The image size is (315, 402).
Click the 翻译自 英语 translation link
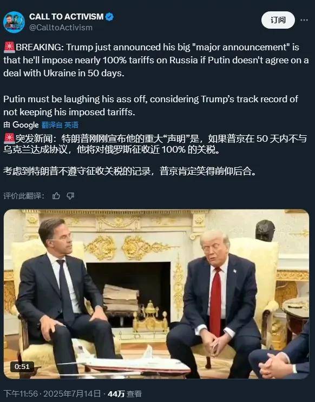coord(60,125)
